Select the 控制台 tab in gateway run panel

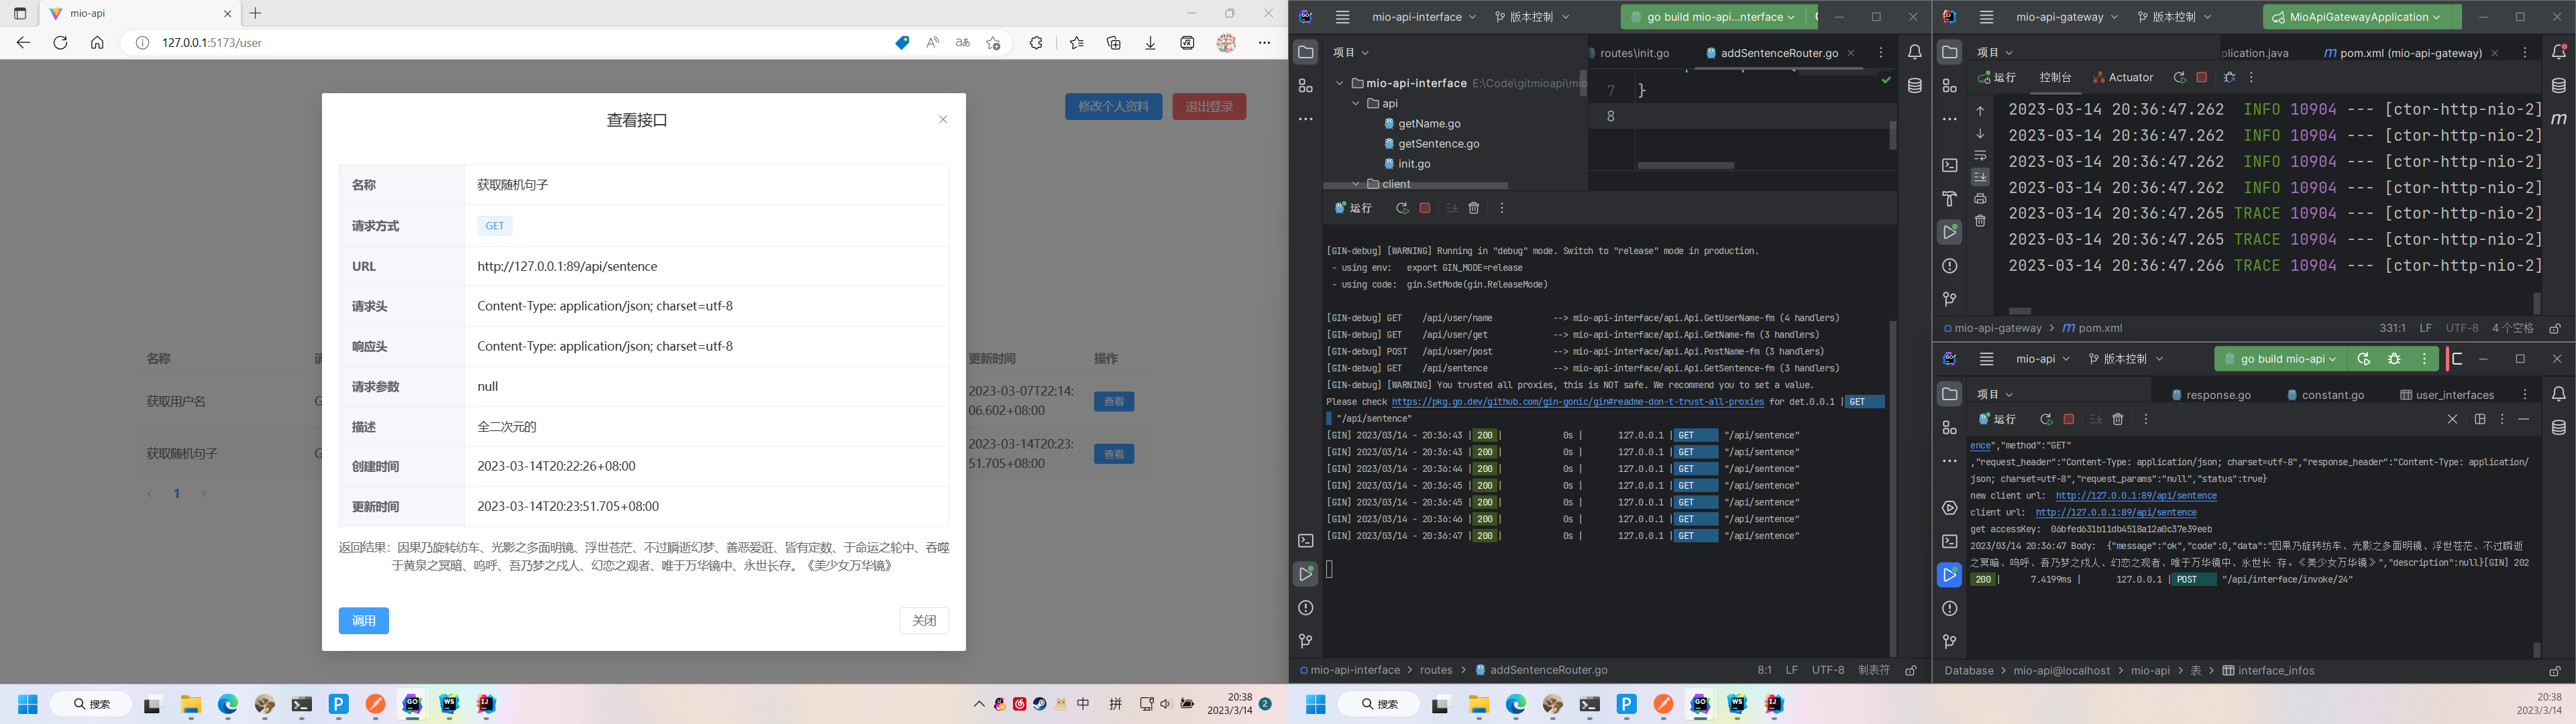click(x=2055, y=77)
